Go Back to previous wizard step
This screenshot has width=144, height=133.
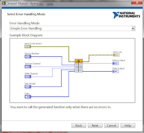click(x=79, y=125)
